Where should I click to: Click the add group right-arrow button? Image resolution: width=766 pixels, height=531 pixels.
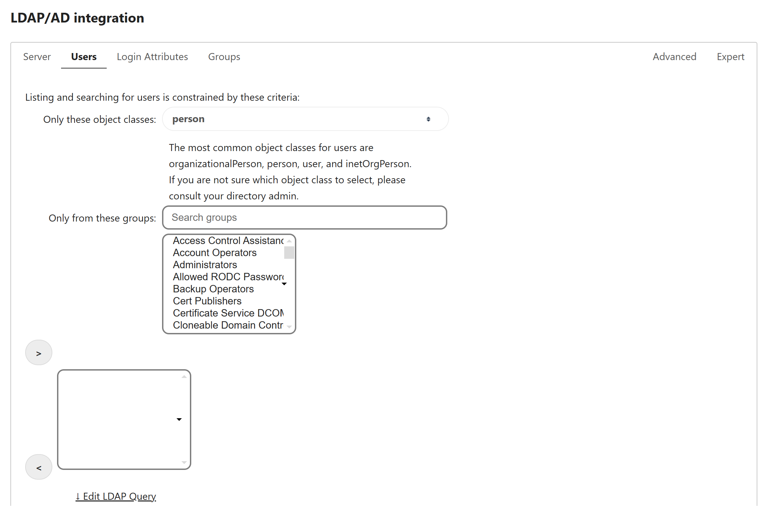pos(39,353)
